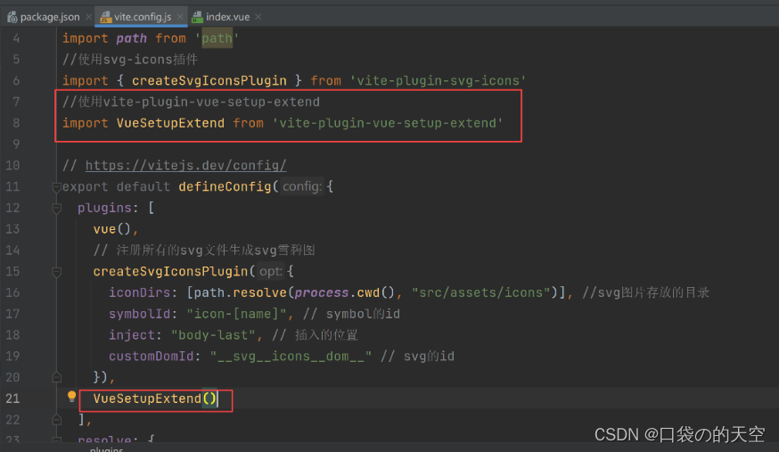Click the VueSetupExtend() call on line 21

tap(155, 399)
